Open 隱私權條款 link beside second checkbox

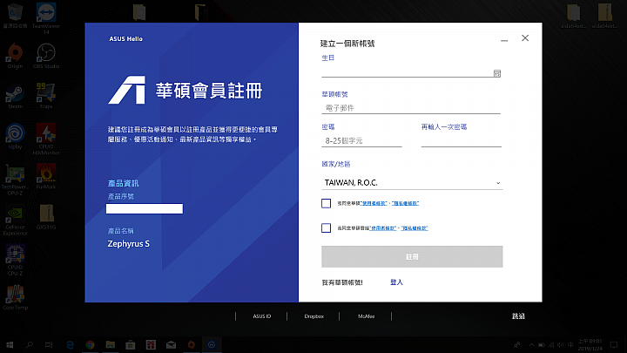[415, 228]
